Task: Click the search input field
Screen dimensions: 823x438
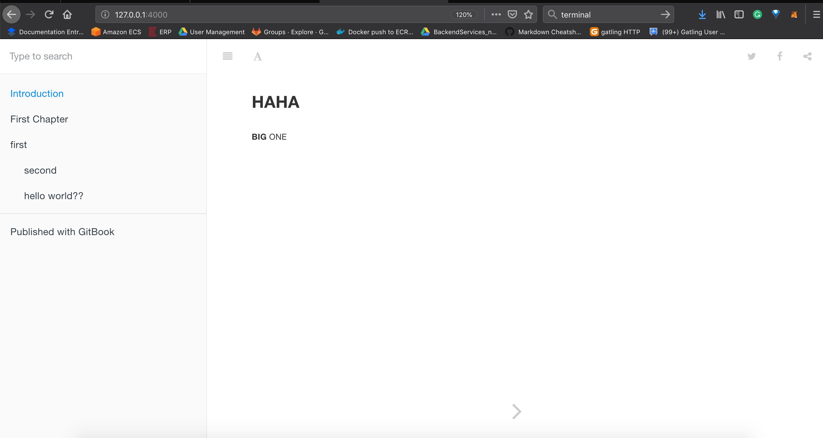Action: pos(103,57)
